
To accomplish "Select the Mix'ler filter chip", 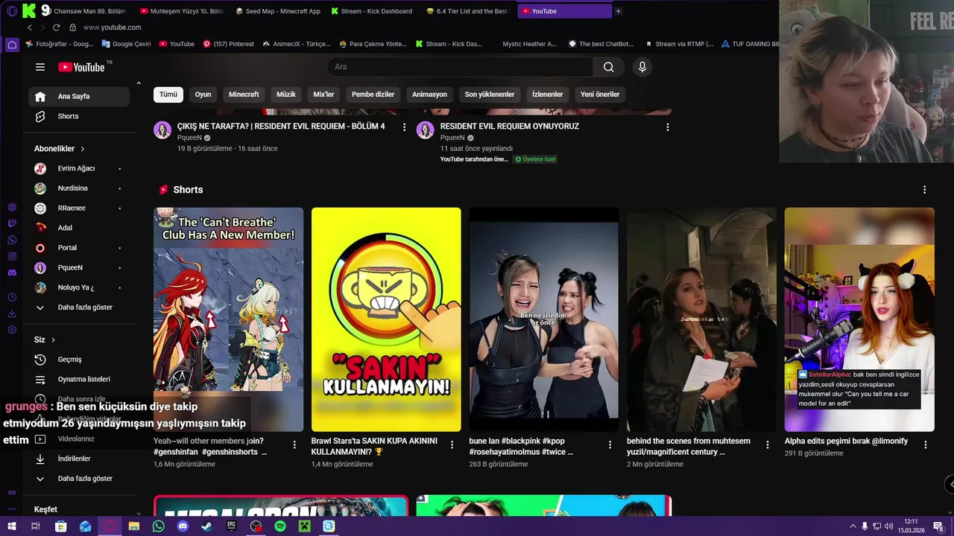I will [323, 95].
